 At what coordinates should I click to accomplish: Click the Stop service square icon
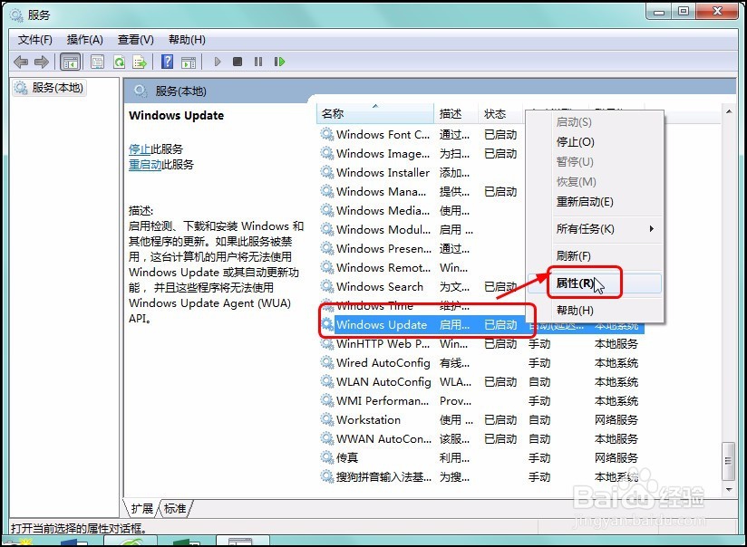(238, 62)
